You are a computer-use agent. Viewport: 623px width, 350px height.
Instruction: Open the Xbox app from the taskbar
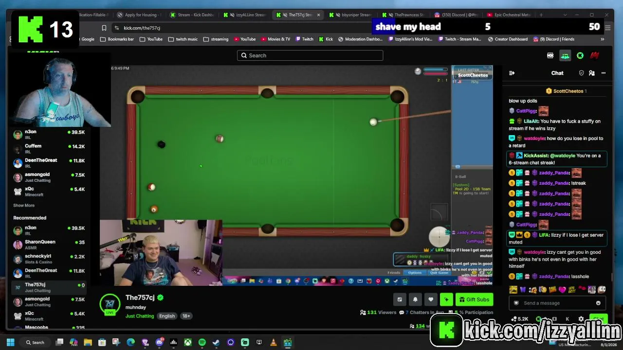click(x=187, y=342)
